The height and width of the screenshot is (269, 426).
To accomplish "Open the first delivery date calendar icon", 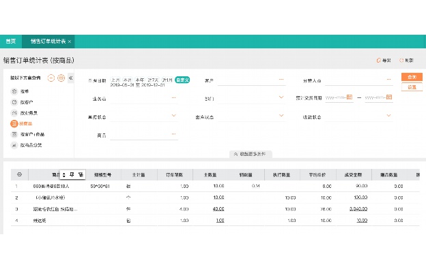I will coord(350,97).
